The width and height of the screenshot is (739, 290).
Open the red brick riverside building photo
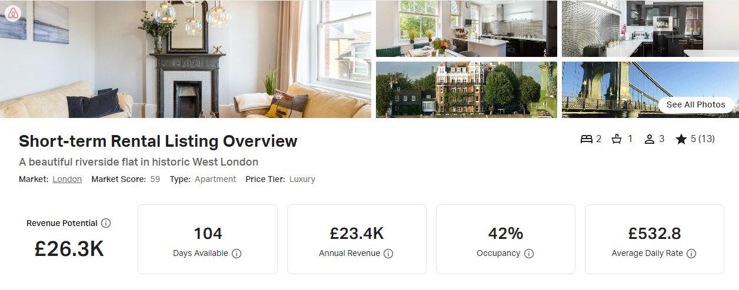click(x=467, y=90)
